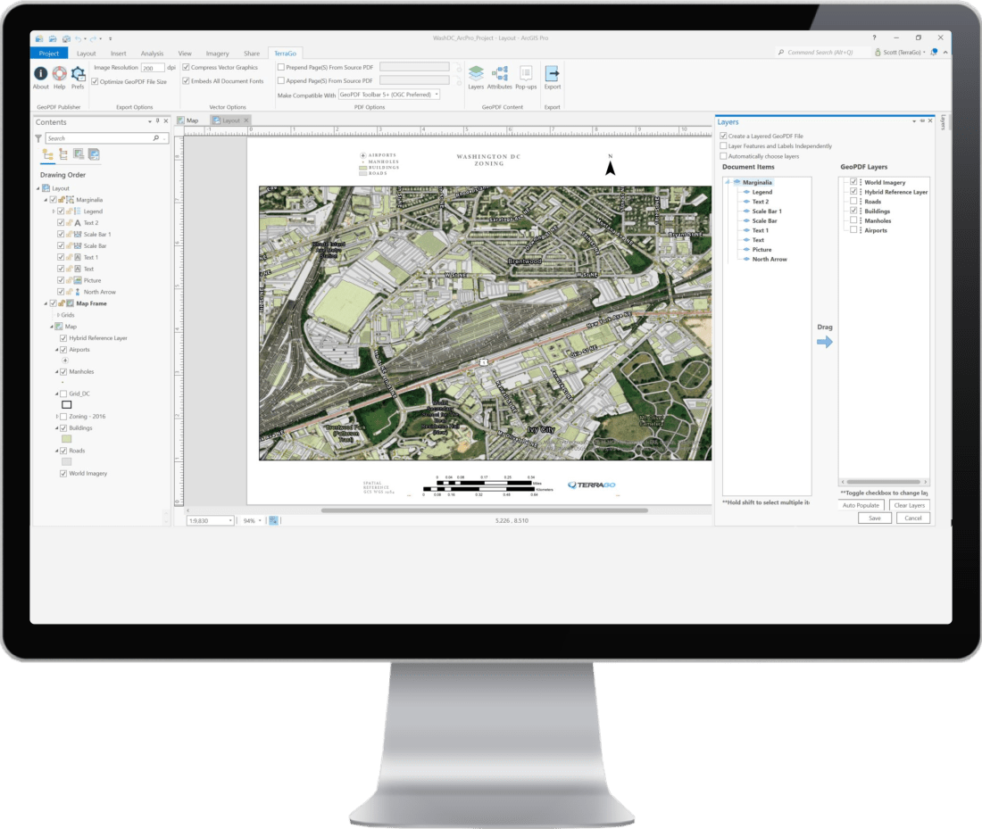
Task: Open the Imagery ribbon tab
Action: (x=217, y=53)
